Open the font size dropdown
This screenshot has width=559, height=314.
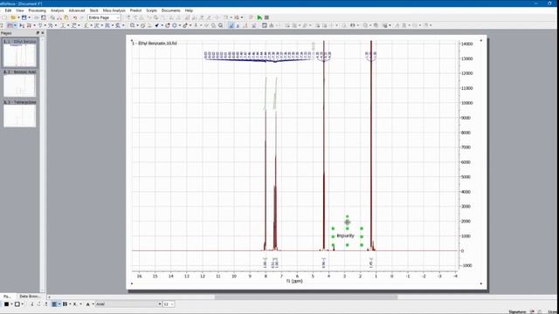(169, 304)
